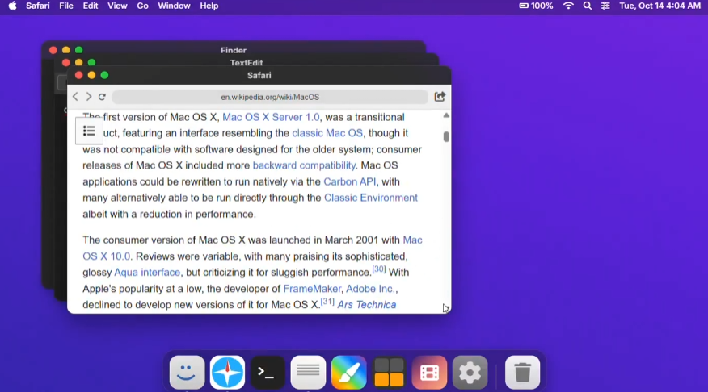Screen dimensions: 708x392
Task: Follow the FrameMaker link
Action: tap(312, 289)
